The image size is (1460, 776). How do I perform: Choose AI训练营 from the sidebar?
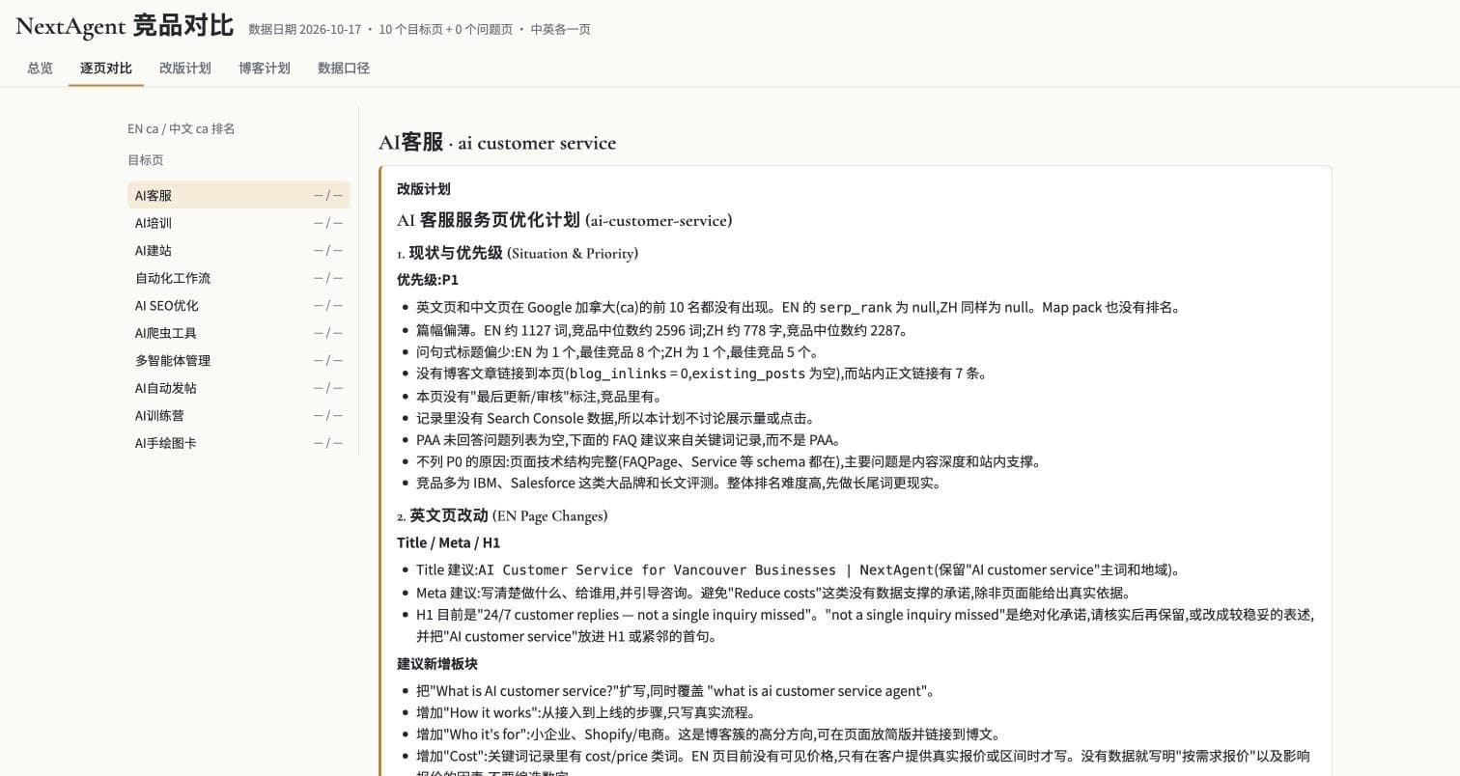[239, 416]
